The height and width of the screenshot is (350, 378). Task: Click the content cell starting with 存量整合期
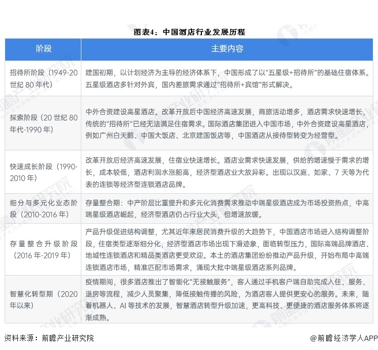[227, 208]
